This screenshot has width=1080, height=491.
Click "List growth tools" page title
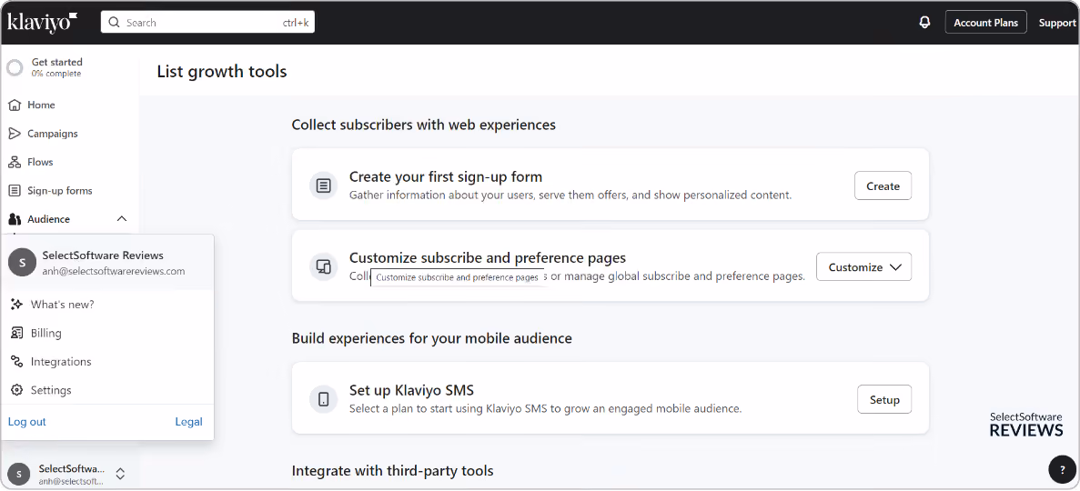222,71
